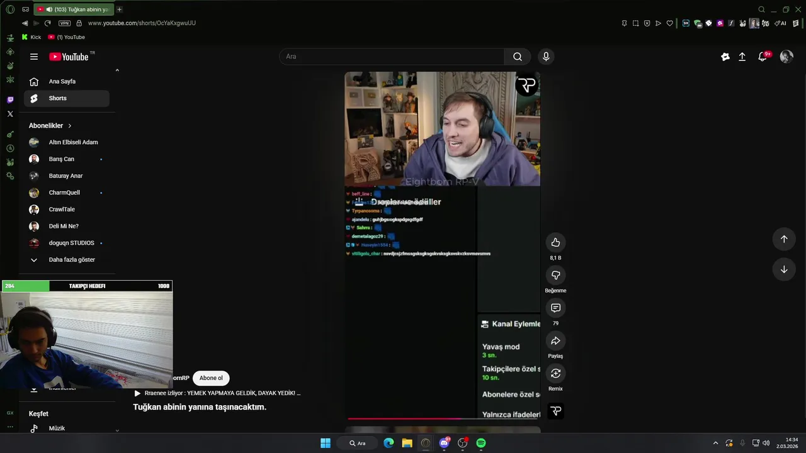Image resolution: width=806 pixels, height=453 pixels.
Task: Open the Aria AI button in toolbar
Action: coord(781,23)
